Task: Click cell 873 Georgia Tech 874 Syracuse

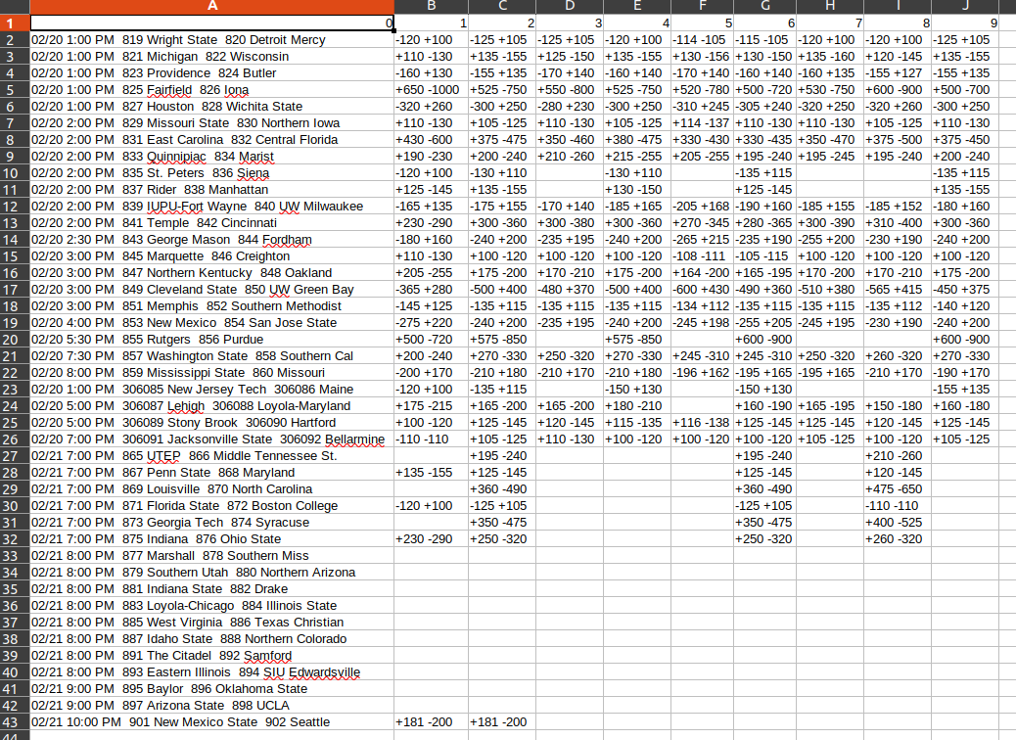Action: pyautogui.click(x=211, y=523)
